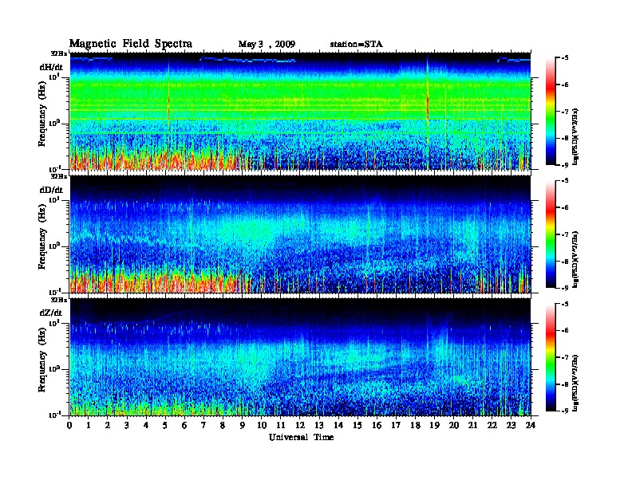Click the "dD/dt" panel label

click(x=51, y=190)
